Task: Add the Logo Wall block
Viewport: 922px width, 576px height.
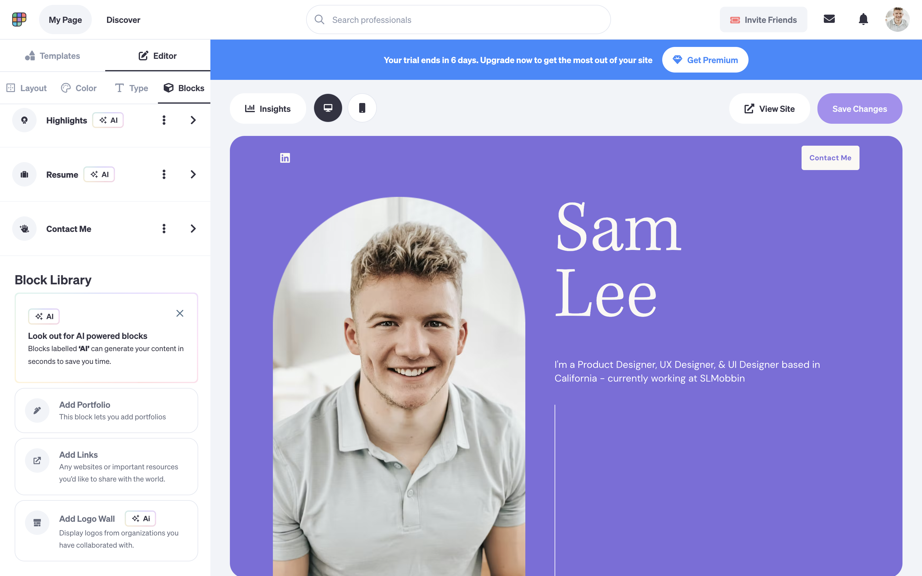Action: coord(106,531)
